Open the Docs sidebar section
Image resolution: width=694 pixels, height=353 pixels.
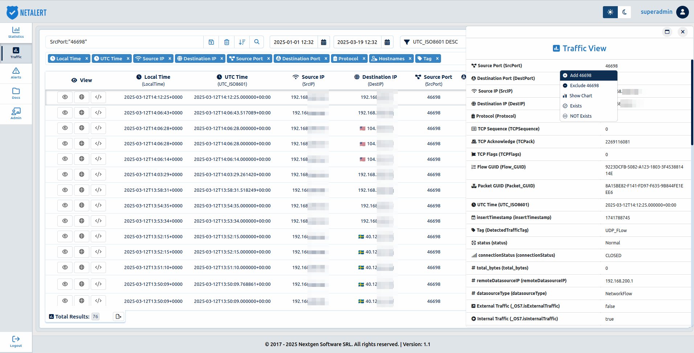click(x=16, y=94)
